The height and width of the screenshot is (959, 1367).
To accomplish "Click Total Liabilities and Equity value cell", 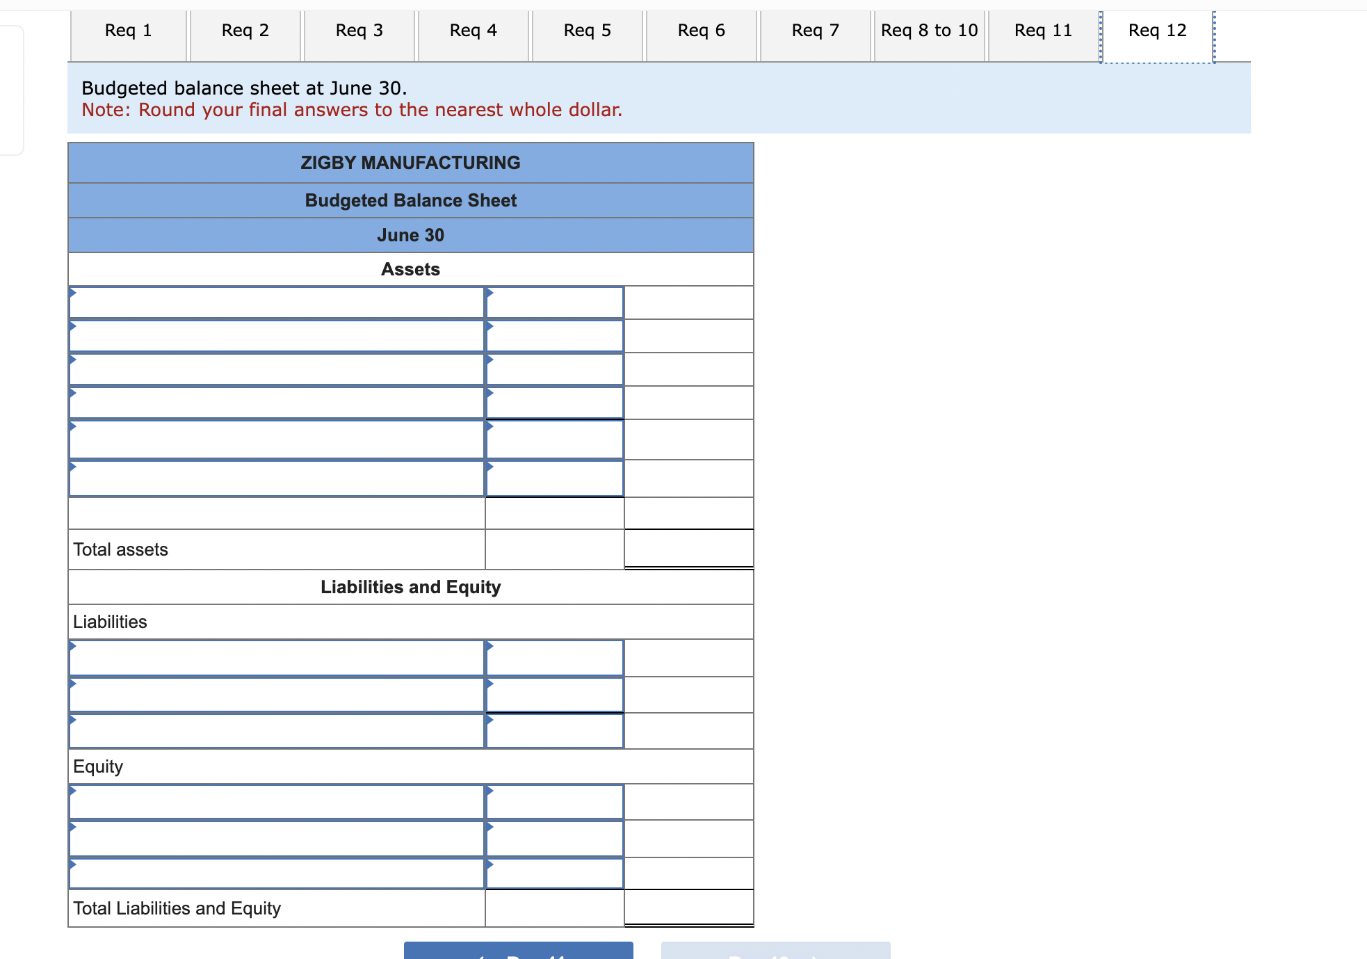I will coord(688,908).
